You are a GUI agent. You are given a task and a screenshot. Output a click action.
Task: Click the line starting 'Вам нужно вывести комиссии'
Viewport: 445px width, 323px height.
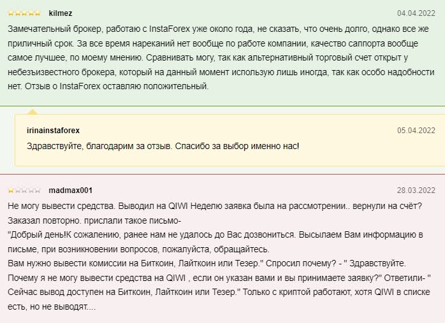[207, 264]
